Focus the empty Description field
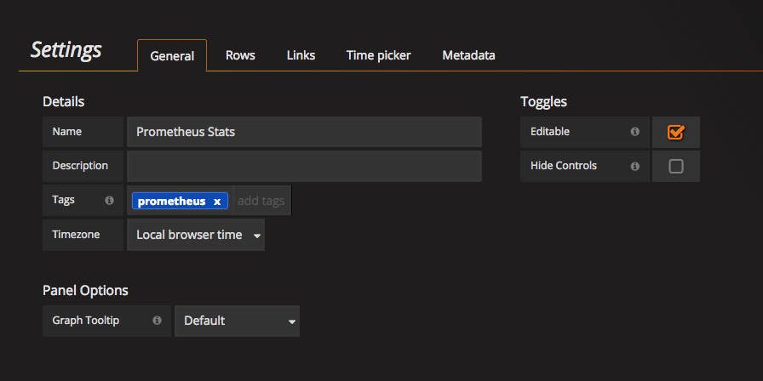 click(x=304, y=166)
